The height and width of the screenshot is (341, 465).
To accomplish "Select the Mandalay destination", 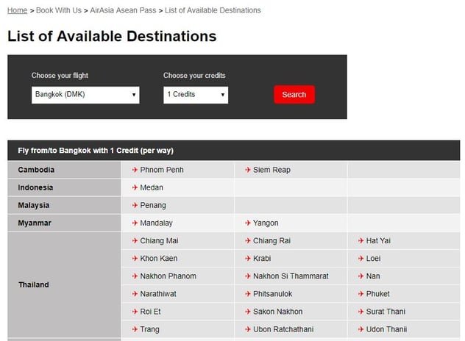I will click(156, 223).
